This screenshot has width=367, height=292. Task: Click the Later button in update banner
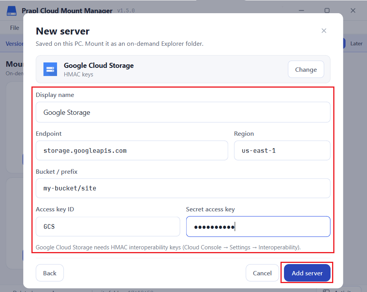(356, 43)
